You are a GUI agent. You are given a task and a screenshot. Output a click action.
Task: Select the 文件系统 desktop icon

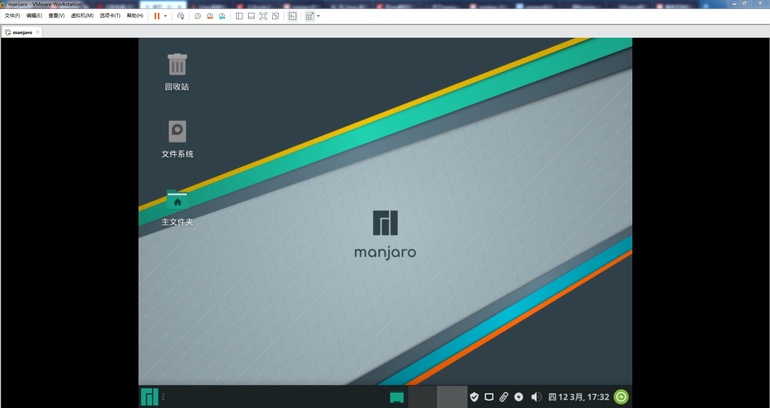tap(177, 139)
